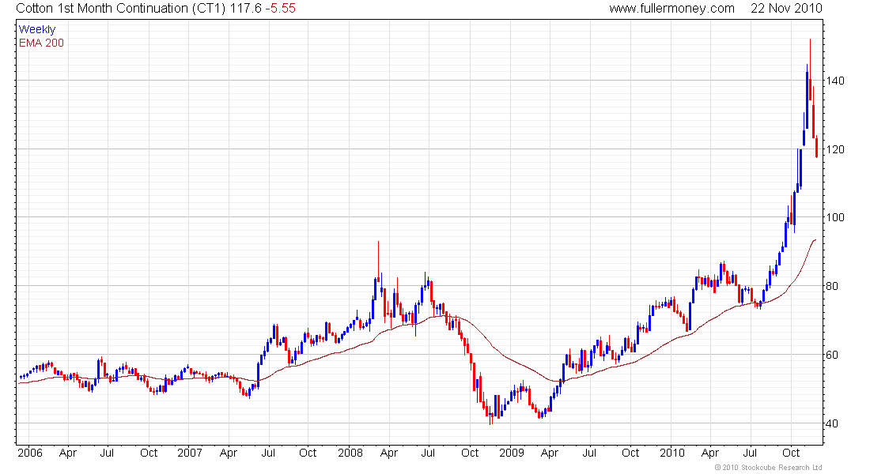Image resolution: width=870 pixels, height=474 pixels.
Task: Click the 100 price axis label
Action: click(x=836, y=218)
